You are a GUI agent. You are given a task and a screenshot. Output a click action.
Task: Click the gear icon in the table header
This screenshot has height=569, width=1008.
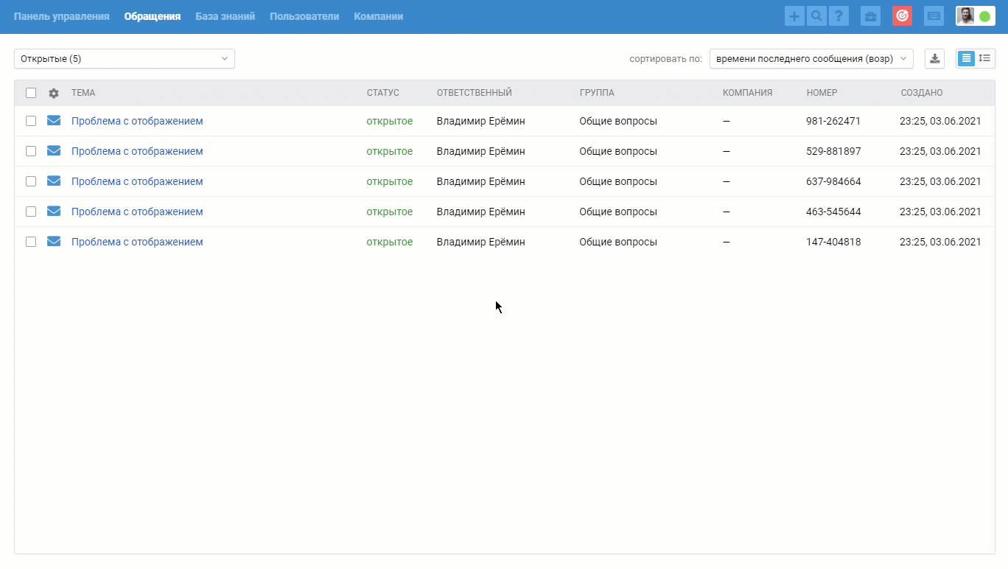click(54, 94)
